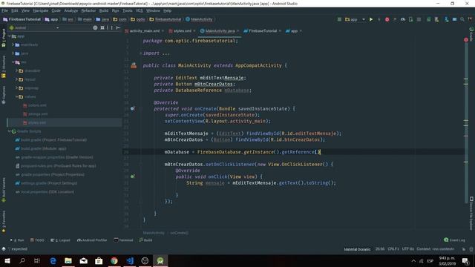Screen dimensions: 475x267
Task: Toggle the Structure tool window on the left stripe
Action: [x=3, y=67]
